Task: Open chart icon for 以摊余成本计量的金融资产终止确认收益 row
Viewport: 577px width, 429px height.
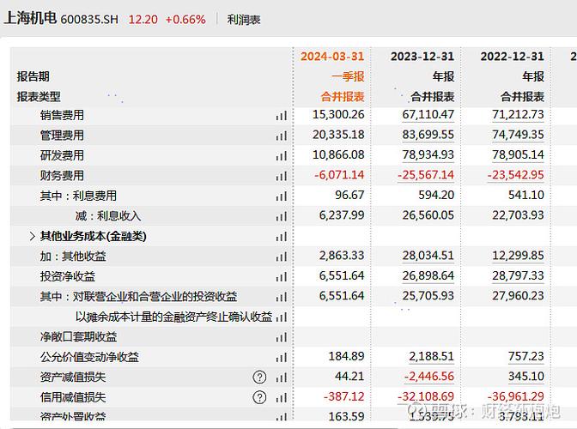Action: 281,317
